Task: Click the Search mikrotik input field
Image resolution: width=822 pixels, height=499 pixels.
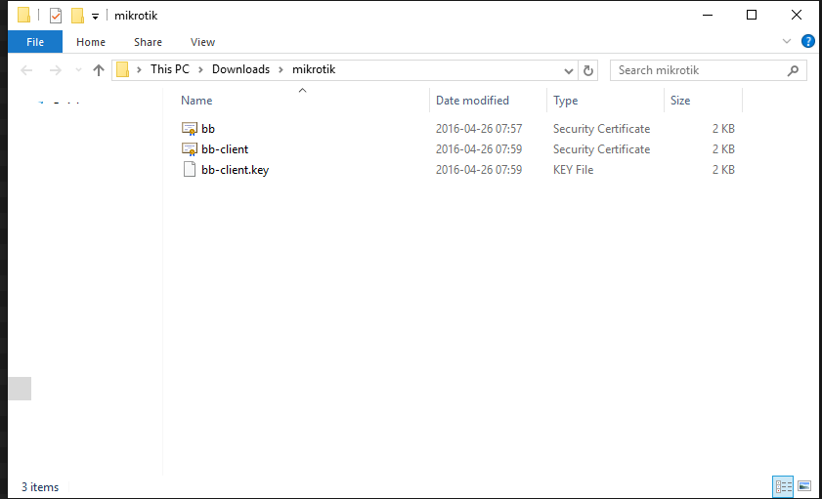Action: (x=700, y=70)
